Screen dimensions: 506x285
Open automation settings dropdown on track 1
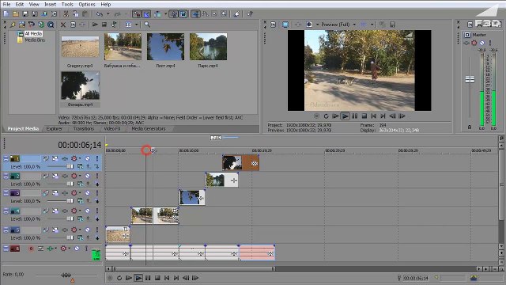(80, 158)
